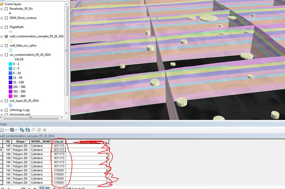Click the Show selected records button

pyautogui.click(x=47, y=188)
